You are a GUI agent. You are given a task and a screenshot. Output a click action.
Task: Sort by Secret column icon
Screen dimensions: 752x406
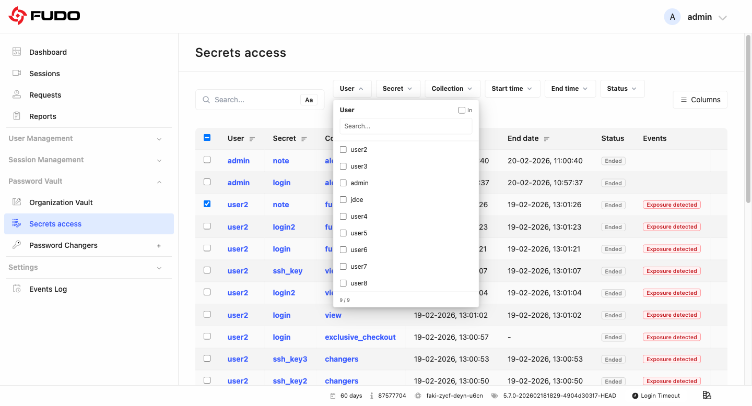tap(304, 139)
